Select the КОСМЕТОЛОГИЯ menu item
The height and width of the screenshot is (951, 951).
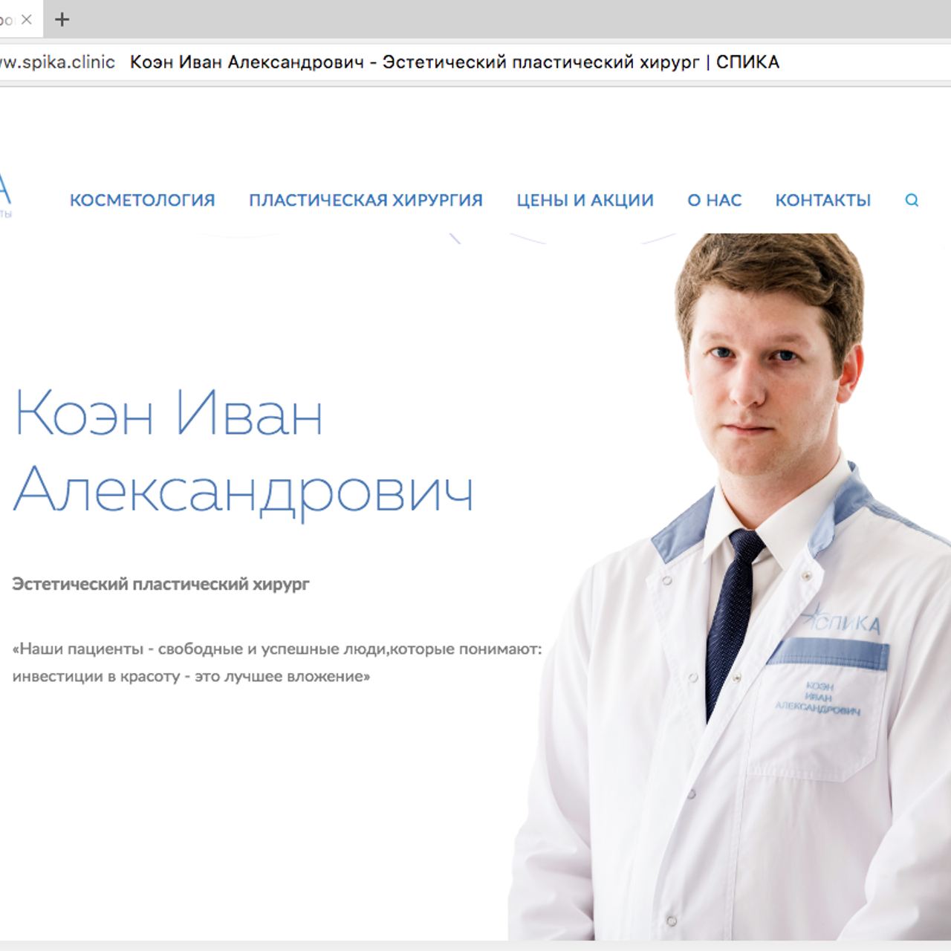[143, 200]
